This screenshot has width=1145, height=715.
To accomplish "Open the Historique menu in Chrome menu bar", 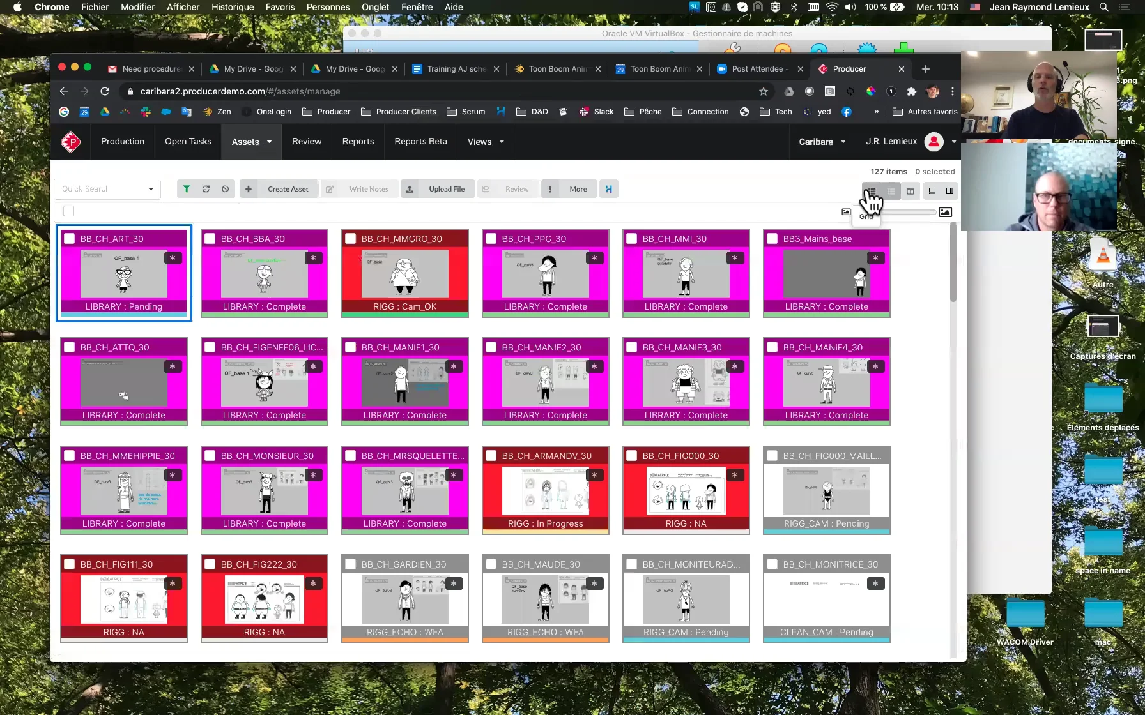I will pyautogui.click(x=233, y=7).
